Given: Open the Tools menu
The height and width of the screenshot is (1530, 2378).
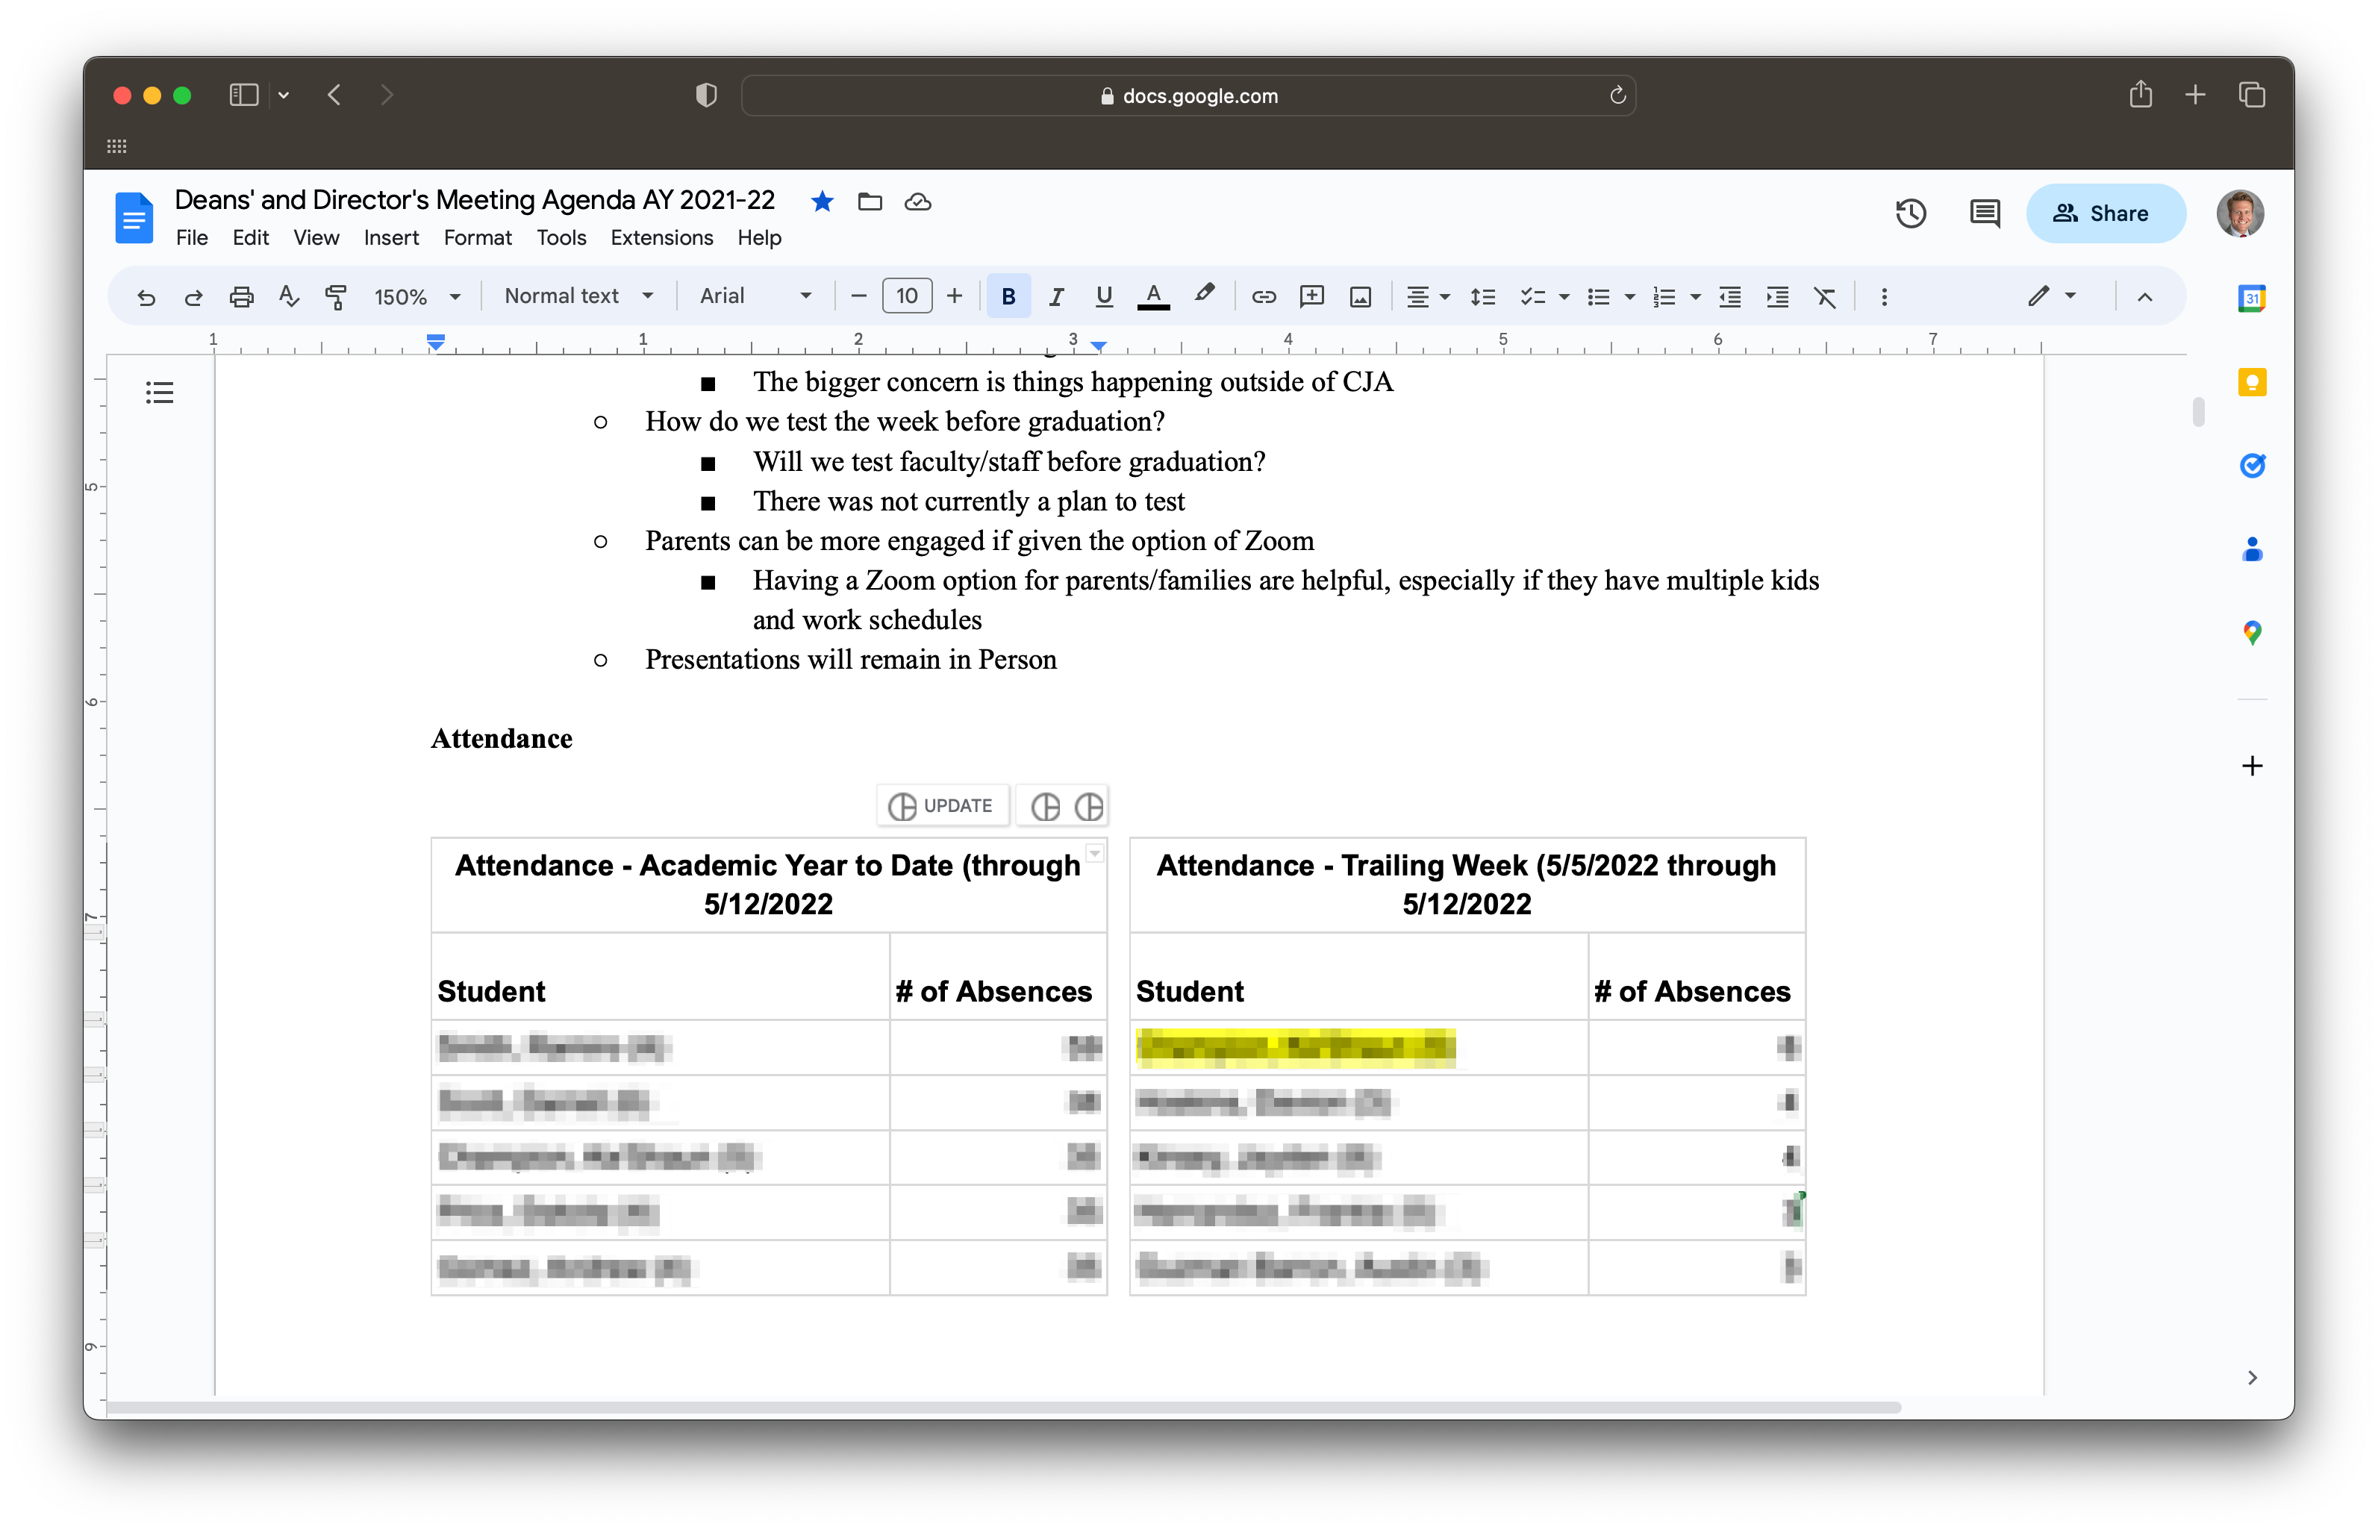Looking at the screenshot, I should click(x=561, y=237).
